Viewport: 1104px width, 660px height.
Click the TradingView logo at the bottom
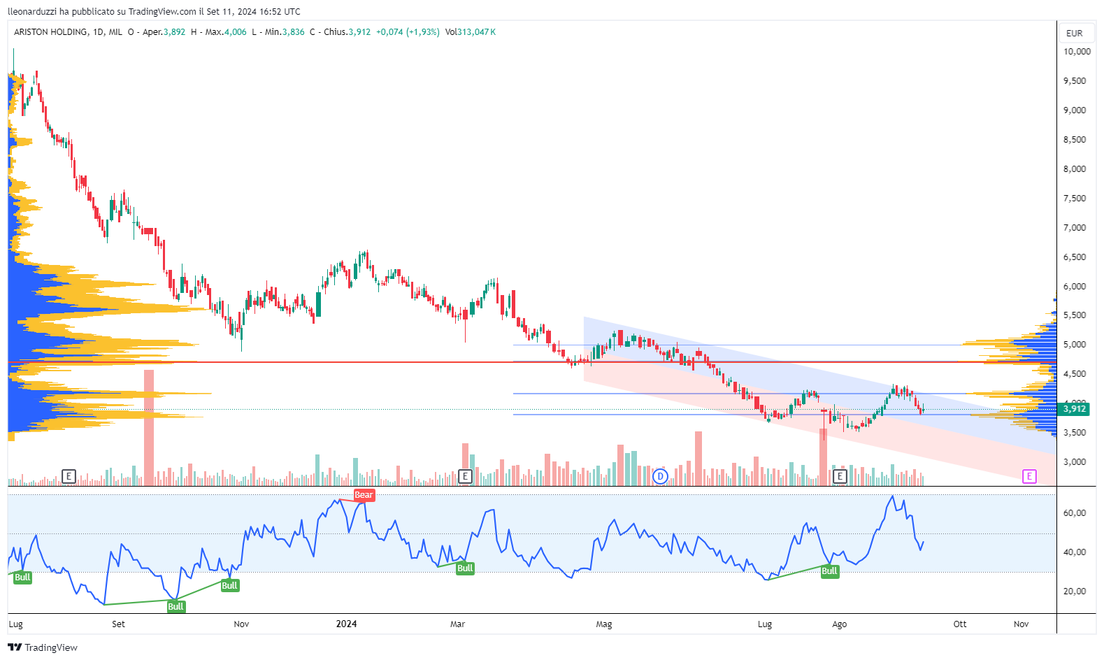point(43,647)
